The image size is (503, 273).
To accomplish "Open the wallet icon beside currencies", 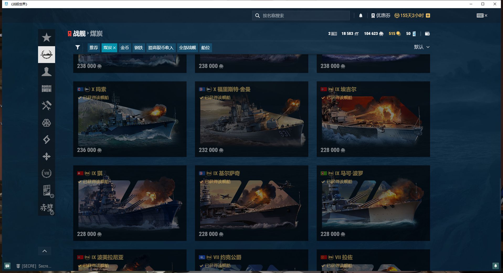I will 427,34.
